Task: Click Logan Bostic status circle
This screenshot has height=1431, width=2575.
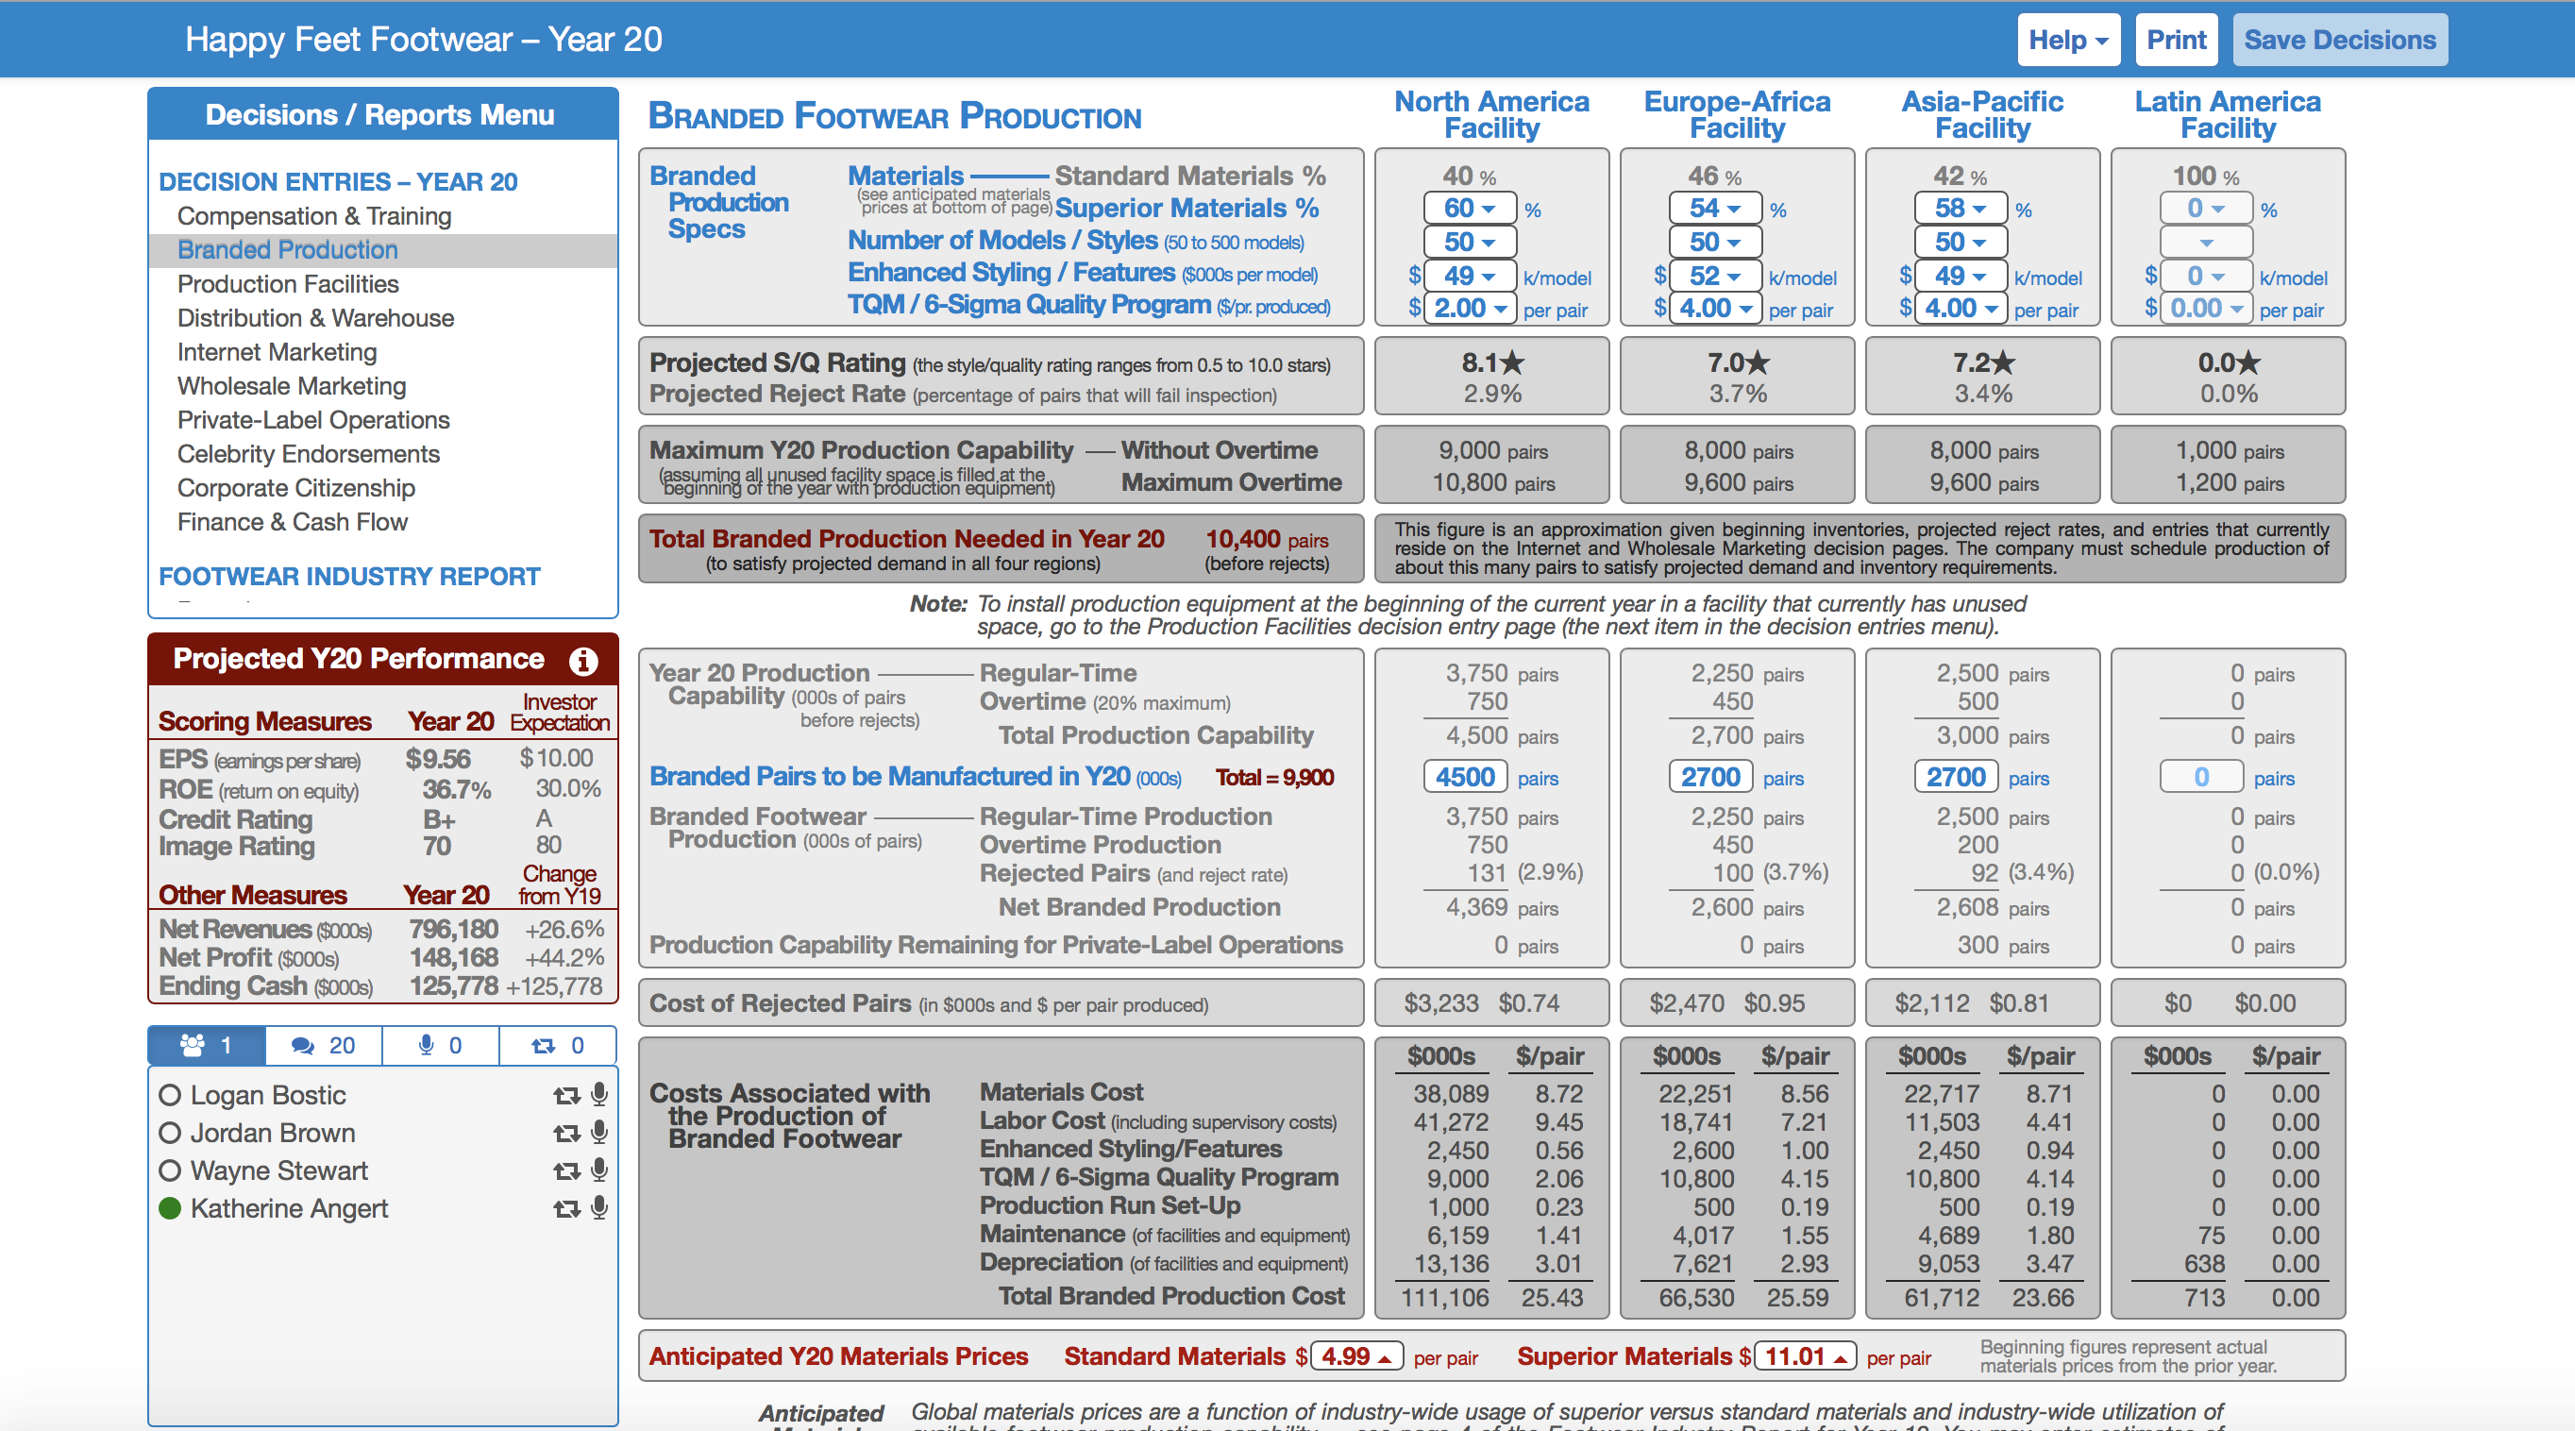Action: [x=170, y=1095]
